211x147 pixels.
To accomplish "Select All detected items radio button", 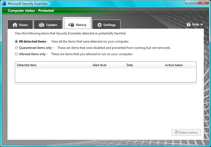I will point(16,41).
